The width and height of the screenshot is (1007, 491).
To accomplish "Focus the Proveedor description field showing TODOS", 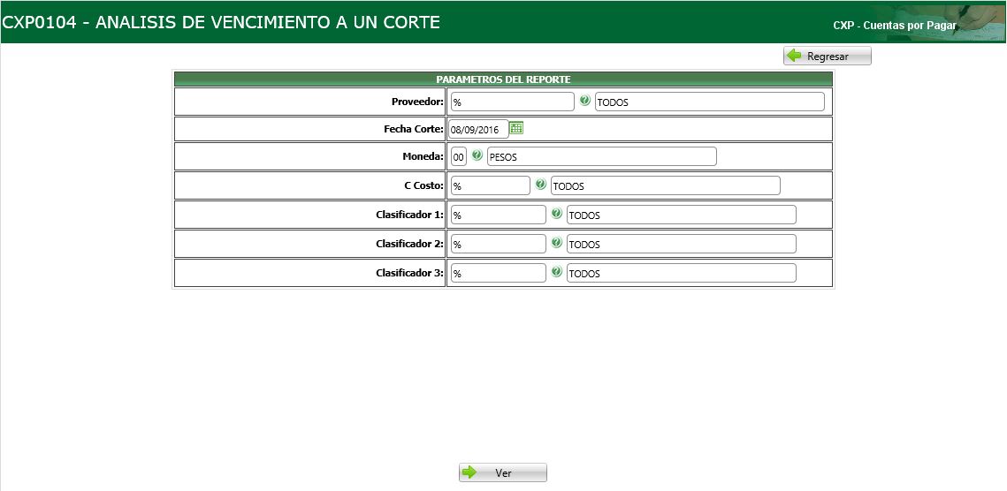I will point(710,102).
